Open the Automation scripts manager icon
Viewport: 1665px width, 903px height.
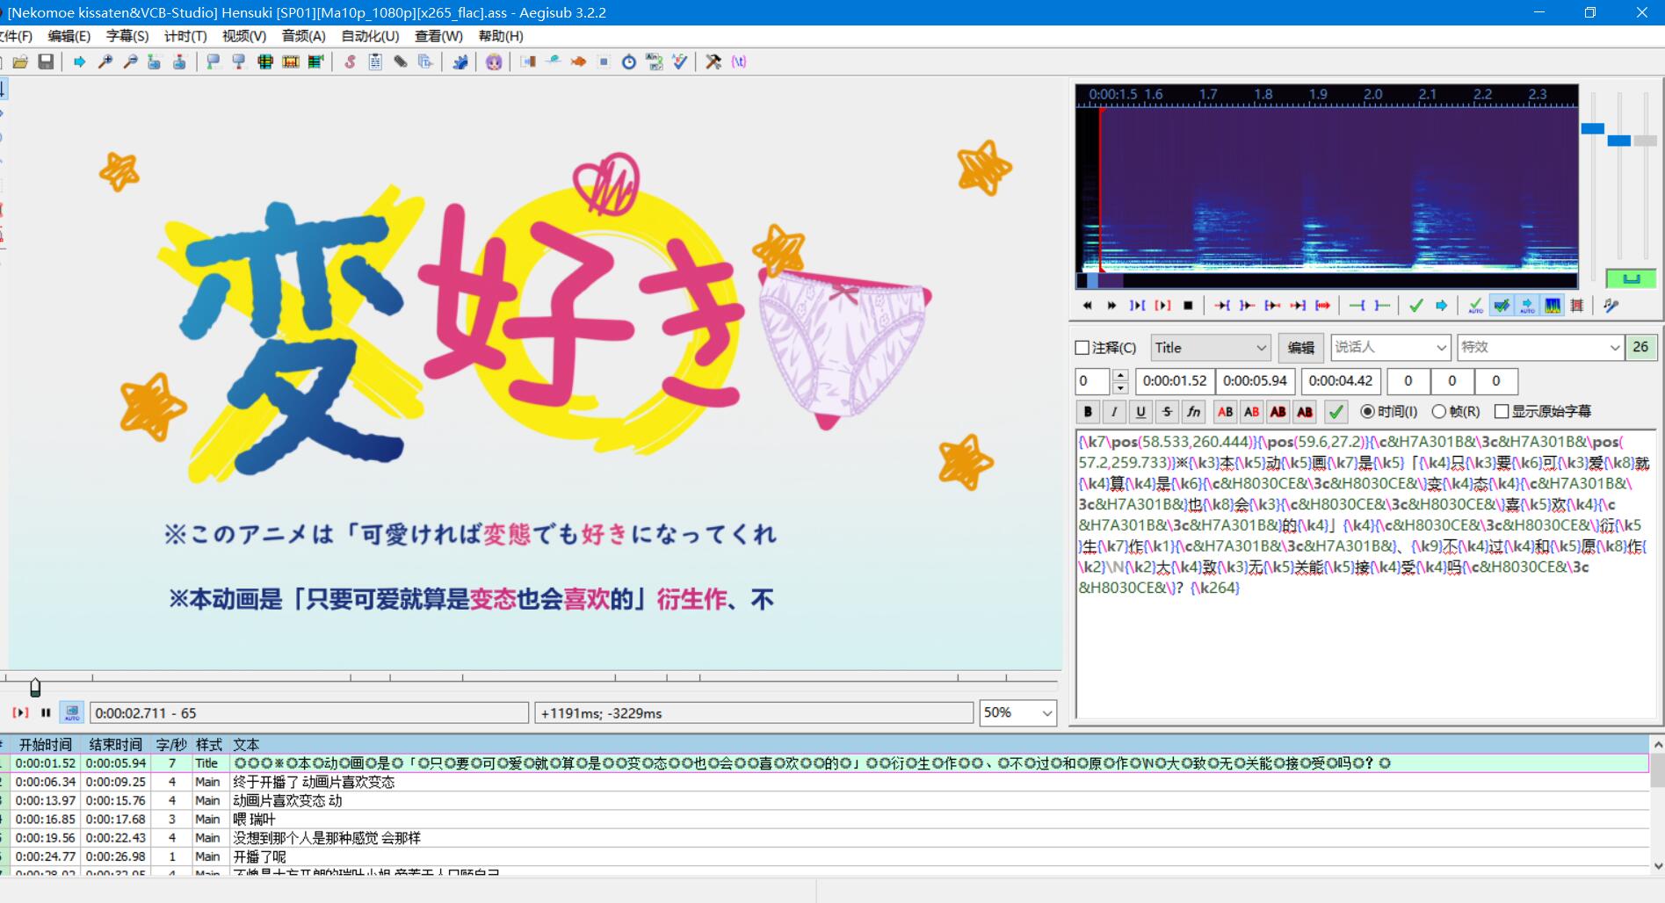click(460, 61)
